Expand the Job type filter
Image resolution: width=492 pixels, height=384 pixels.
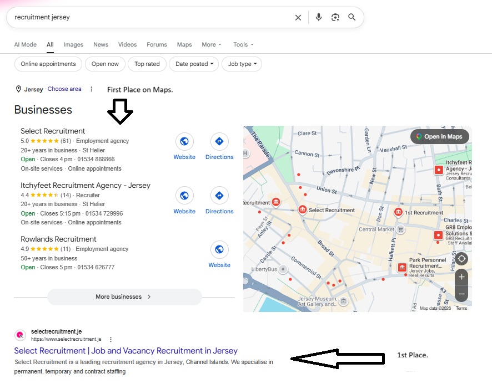coord(242,64)
